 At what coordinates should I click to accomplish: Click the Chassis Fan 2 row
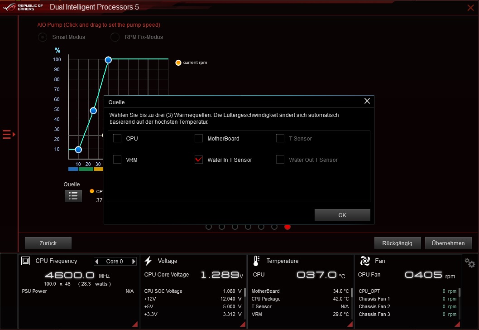(x=407, y=306)
